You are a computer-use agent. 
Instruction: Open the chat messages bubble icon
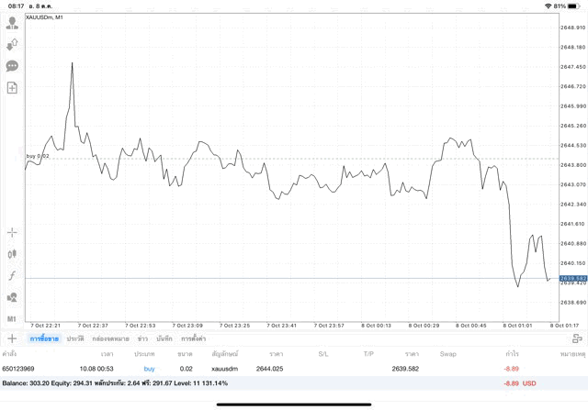[12, 66]
